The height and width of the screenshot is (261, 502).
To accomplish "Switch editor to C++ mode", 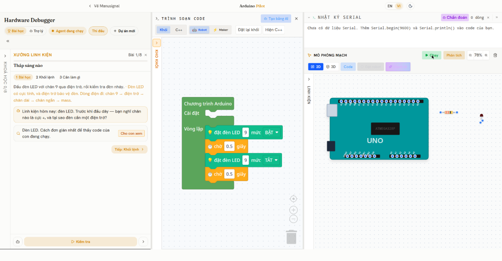I will [179, 30].
